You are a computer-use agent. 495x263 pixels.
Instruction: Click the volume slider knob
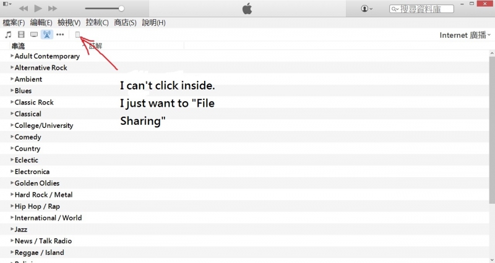click(x=121, y=9)
